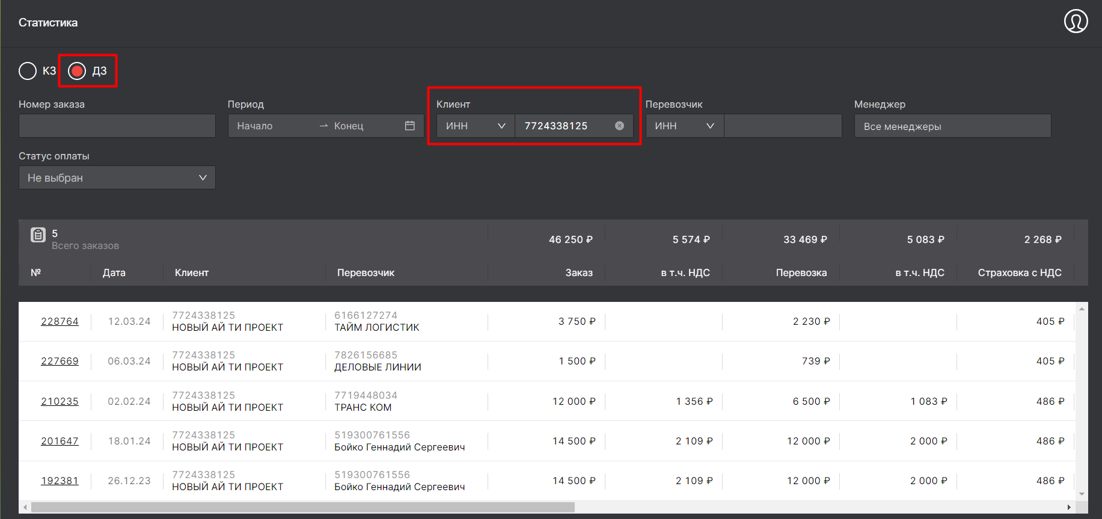Viewport: 1102px width, 519px height.
Task: Click the scroll left arrow
Action: click(25, 508)
